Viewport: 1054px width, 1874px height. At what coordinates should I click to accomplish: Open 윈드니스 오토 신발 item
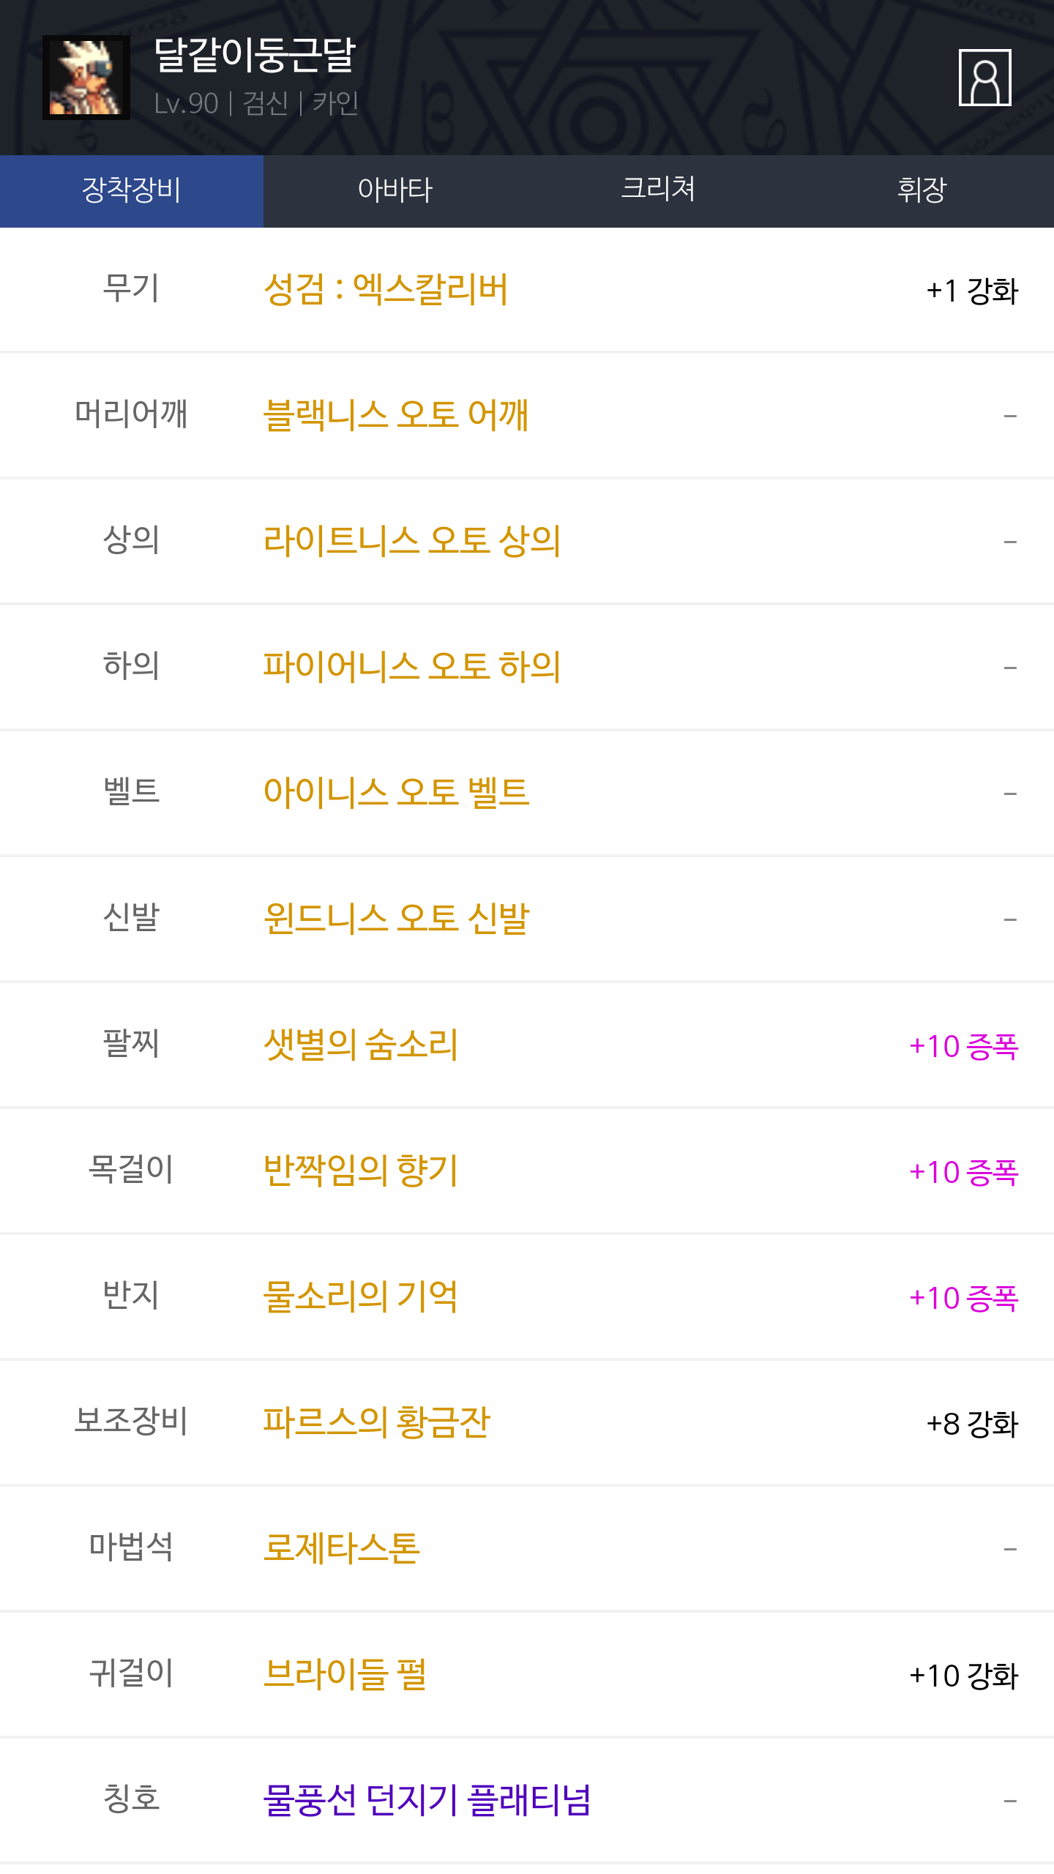(x=396, y=919)
